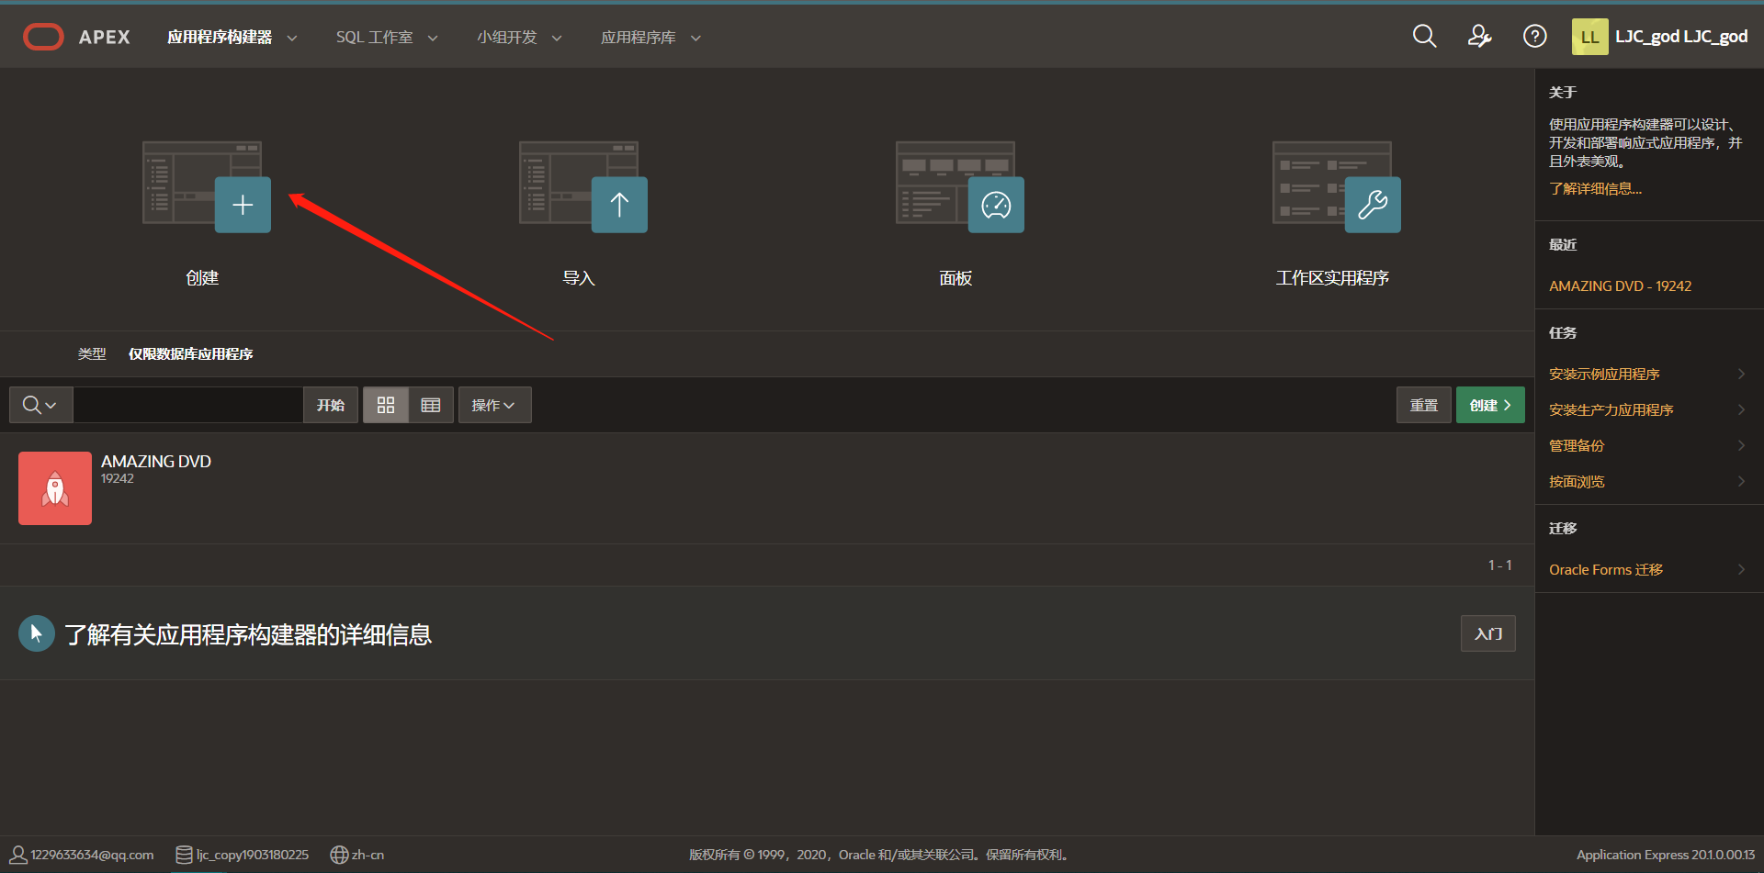The image size is (1764, 873).
Task: Open the 操作 actions dropdown
Action: click(494, 405)
